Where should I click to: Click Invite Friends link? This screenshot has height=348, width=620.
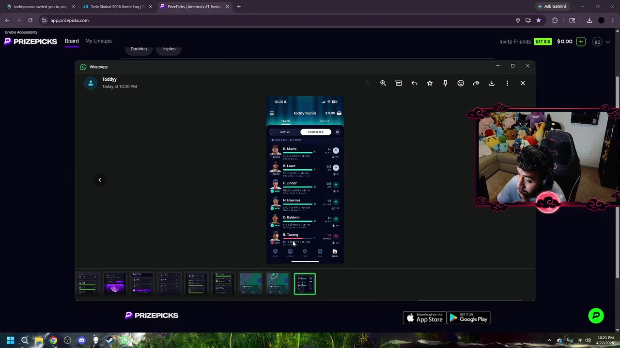pos(515,42)
